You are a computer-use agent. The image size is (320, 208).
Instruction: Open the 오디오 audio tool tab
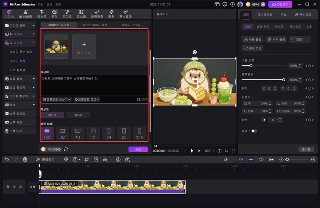67,14
